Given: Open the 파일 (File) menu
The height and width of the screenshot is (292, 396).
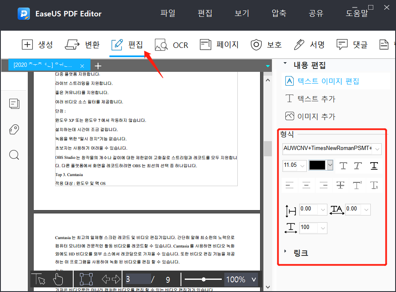Looking at the screenshot, I should tap(168, 13).
